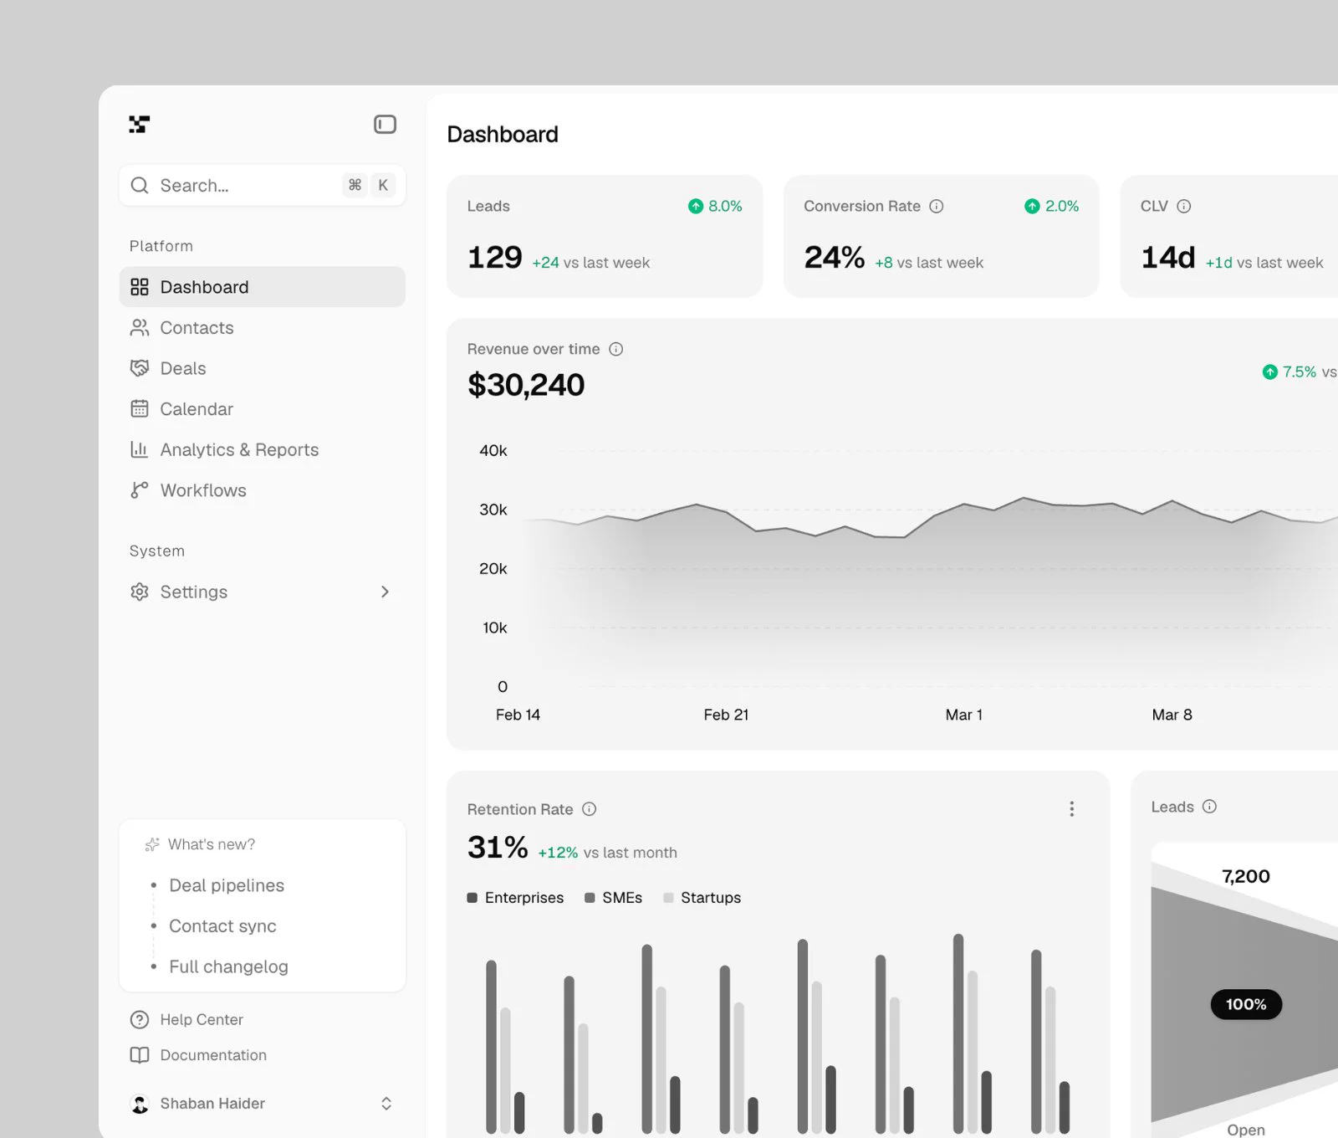1338x1138 pixels.
Task: Open the Help Center link
Action: pyautogui.click(x=202, y=1019)
